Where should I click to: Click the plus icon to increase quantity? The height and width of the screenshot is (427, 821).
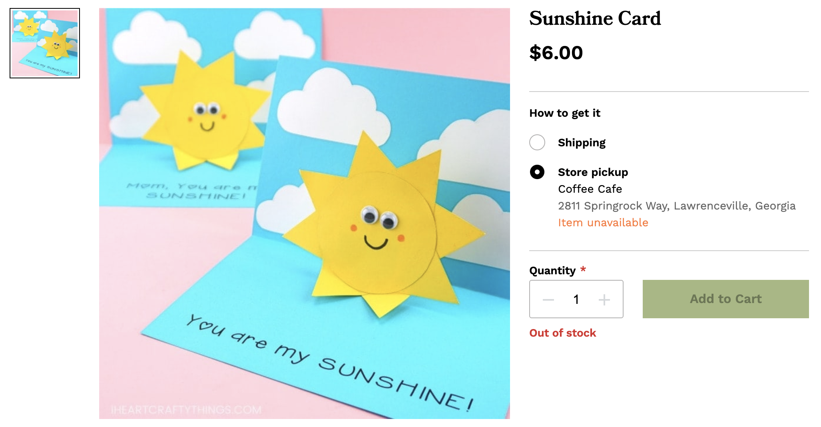[604, 299]
